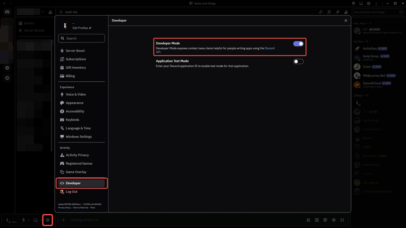Open the Terms of Service link

coord(81,208)
